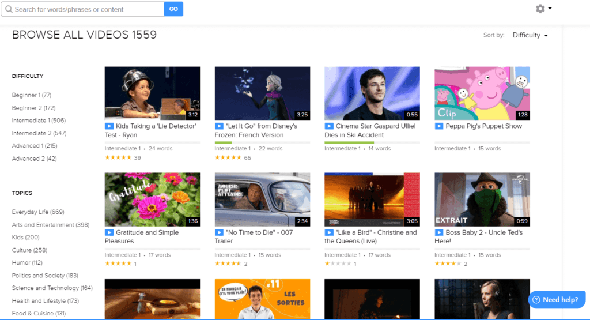Select the Politics and Society (183) topic
This screenshot has width=590, height=320.
pyautogui.click(x=45, y=276)
